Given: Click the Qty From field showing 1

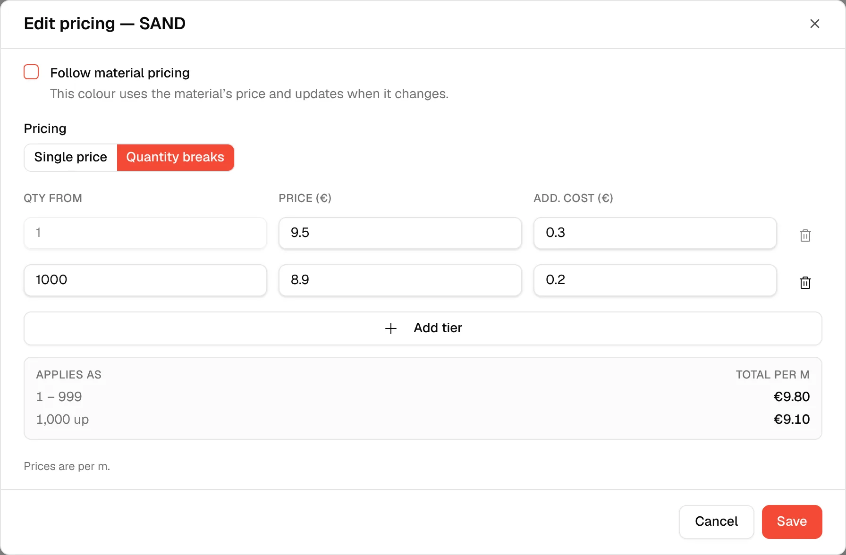Looking at the screenshot, I should pyautogui.click(x=145, y=233).
